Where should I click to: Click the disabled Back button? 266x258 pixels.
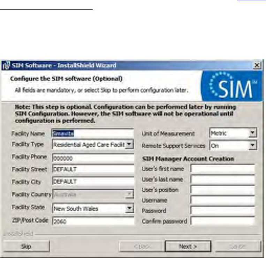142,246
